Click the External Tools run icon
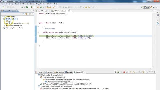The width and height of the screenshot is (160, 90). pos(32,7)
